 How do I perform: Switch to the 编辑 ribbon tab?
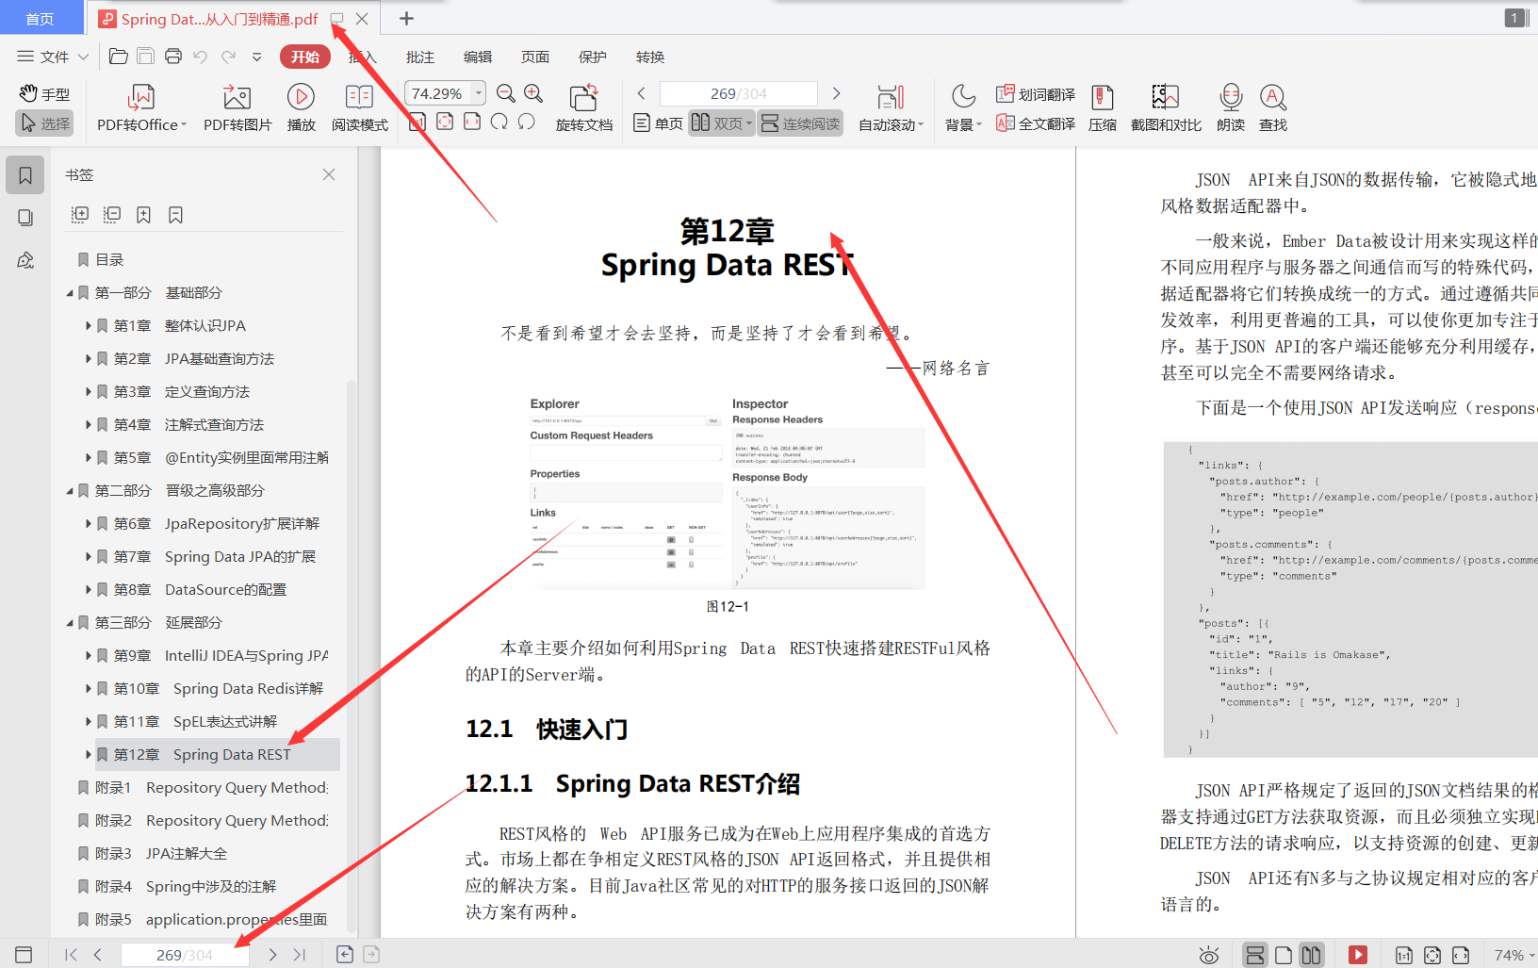coord(478,57)
